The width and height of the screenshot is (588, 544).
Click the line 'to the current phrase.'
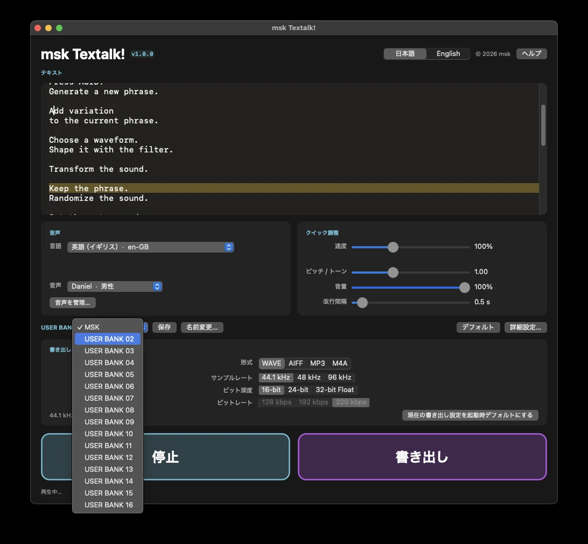(103, 121)
